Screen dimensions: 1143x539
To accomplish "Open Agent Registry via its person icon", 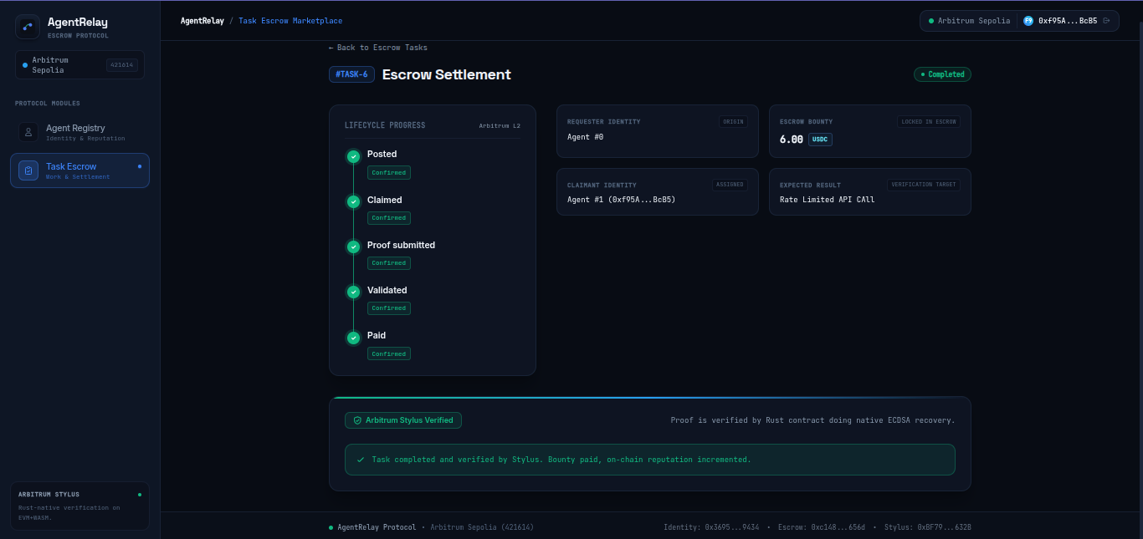I will click(28, 132).
